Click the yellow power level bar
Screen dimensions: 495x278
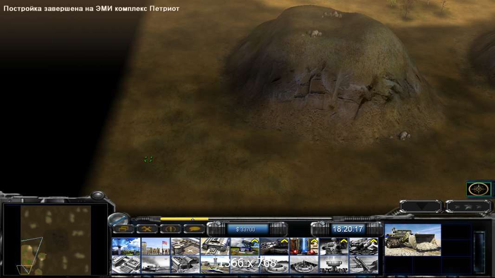184,219
